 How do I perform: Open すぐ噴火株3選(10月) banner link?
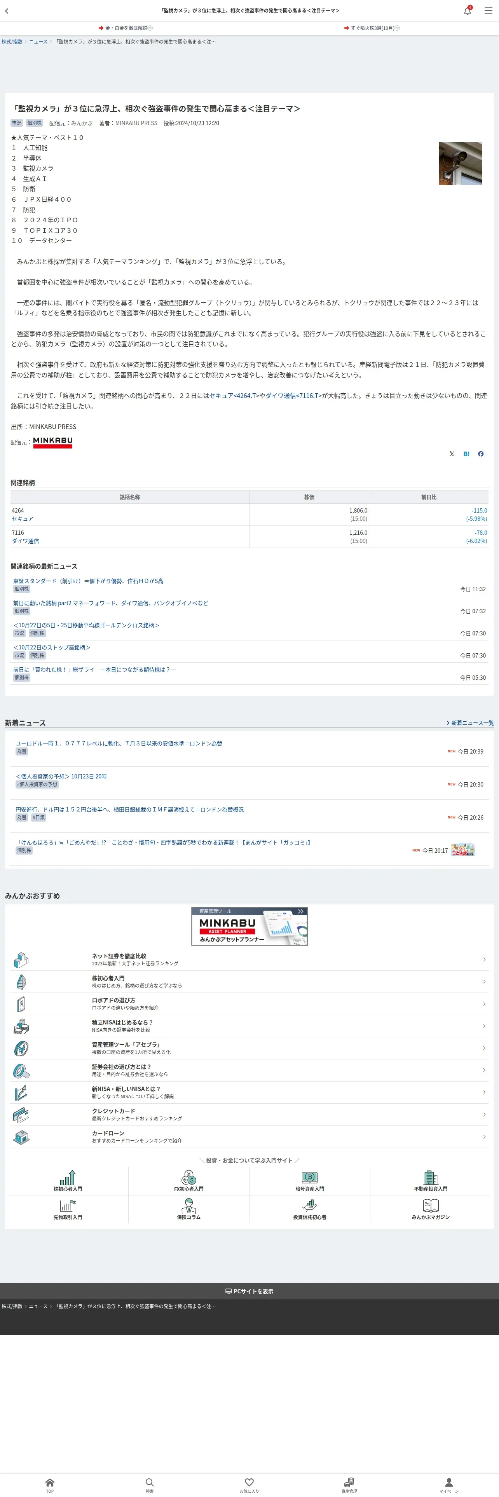click(372, 28)
